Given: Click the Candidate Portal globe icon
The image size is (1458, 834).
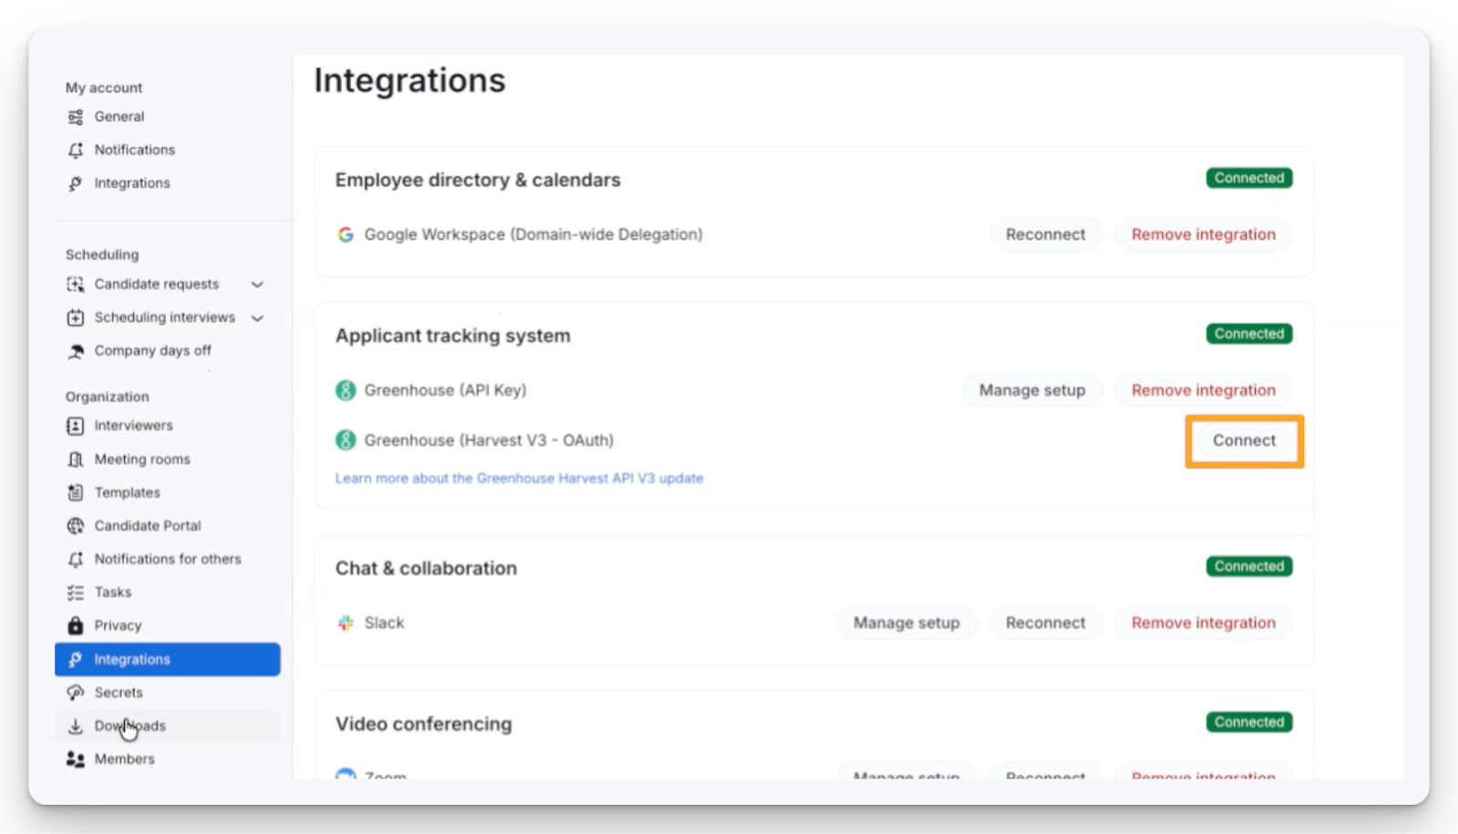Looking at the screenshot, I should tap(76, 526).
